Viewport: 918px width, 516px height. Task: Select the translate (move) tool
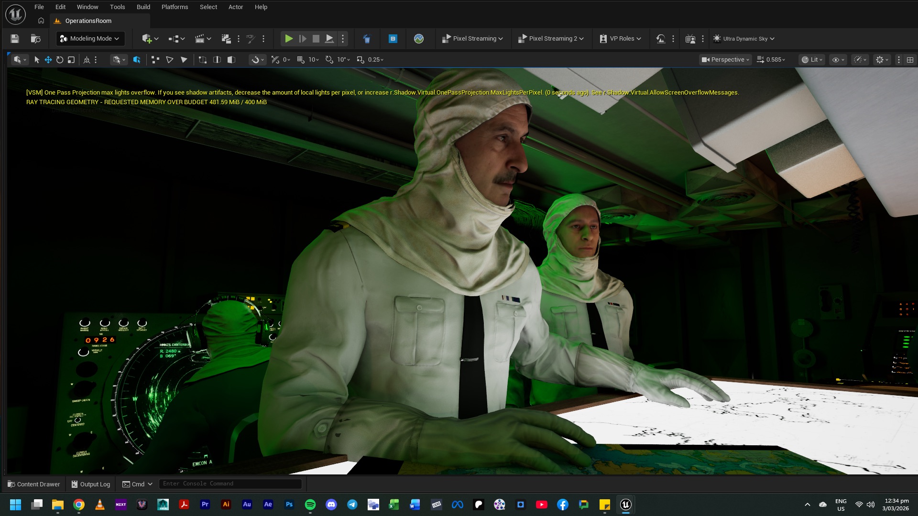48,60
